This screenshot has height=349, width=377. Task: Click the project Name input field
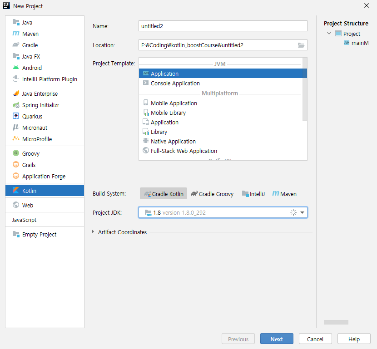tap(223, 26)
